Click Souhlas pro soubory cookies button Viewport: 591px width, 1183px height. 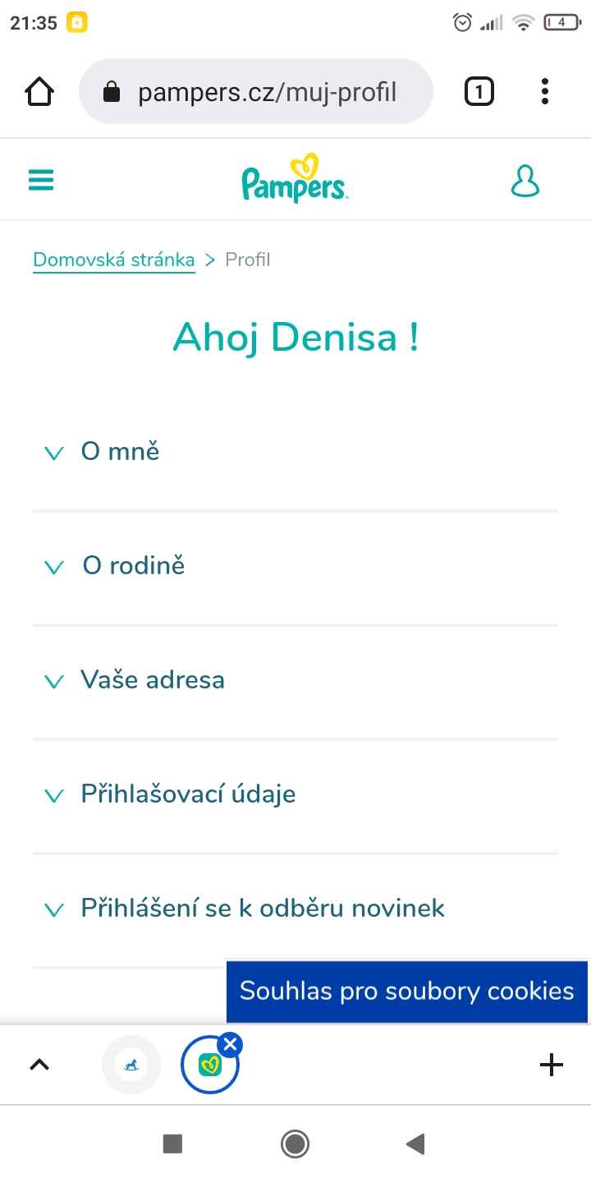[407, 990]
